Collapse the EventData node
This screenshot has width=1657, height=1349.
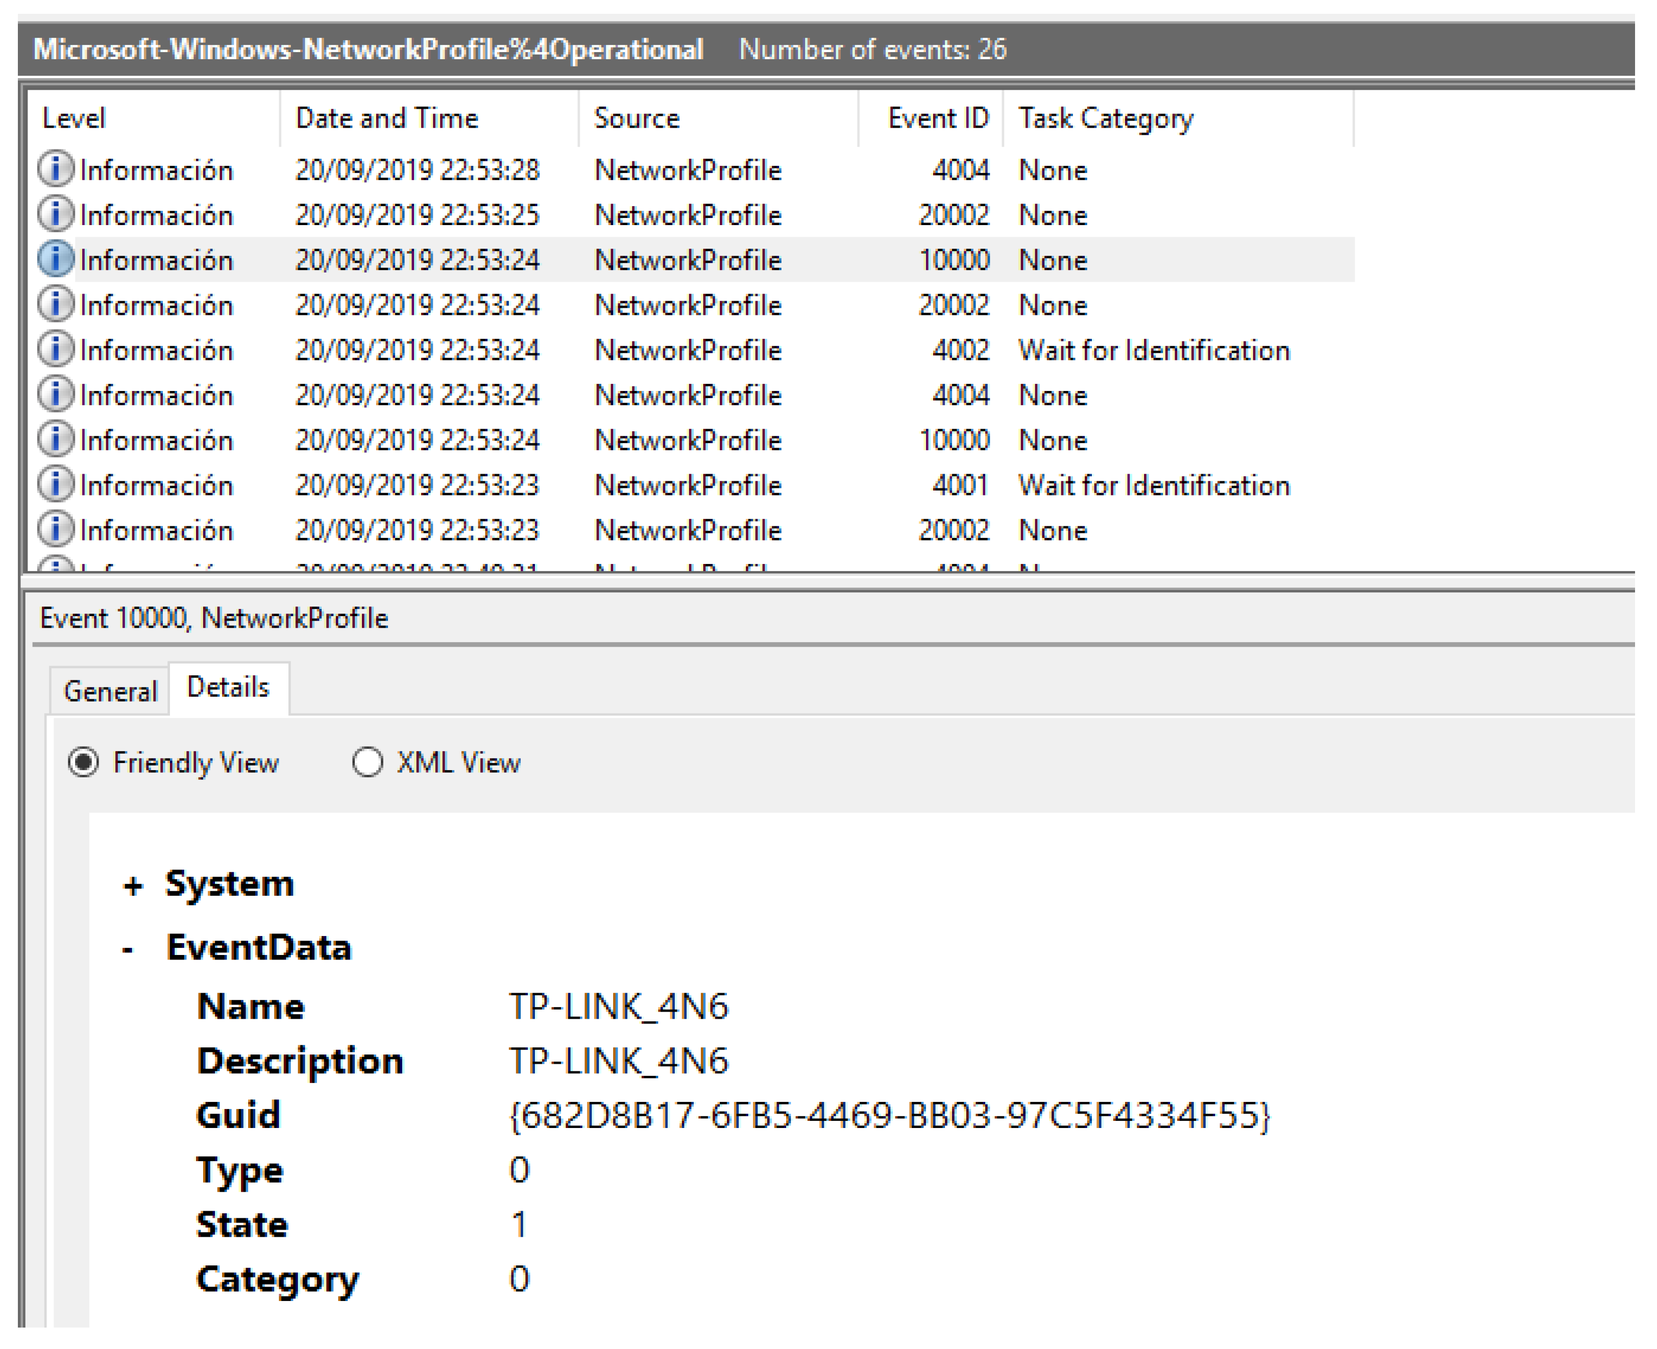(128, 949)
